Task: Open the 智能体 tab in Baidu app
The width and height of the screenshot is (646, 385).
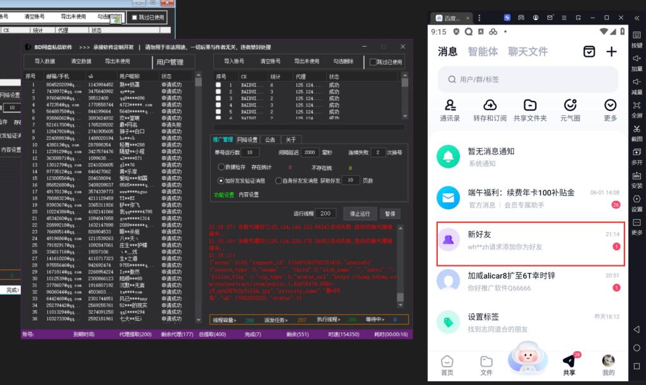Action: (483, 52)
